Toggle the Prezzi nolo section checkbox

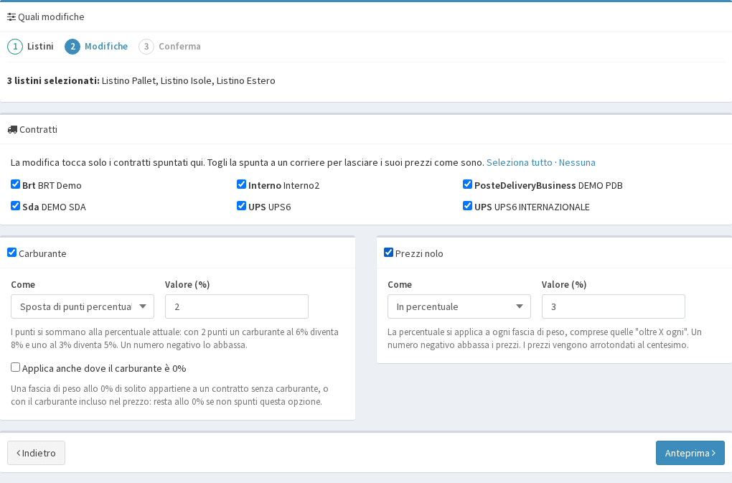click(x=388, y=253)
